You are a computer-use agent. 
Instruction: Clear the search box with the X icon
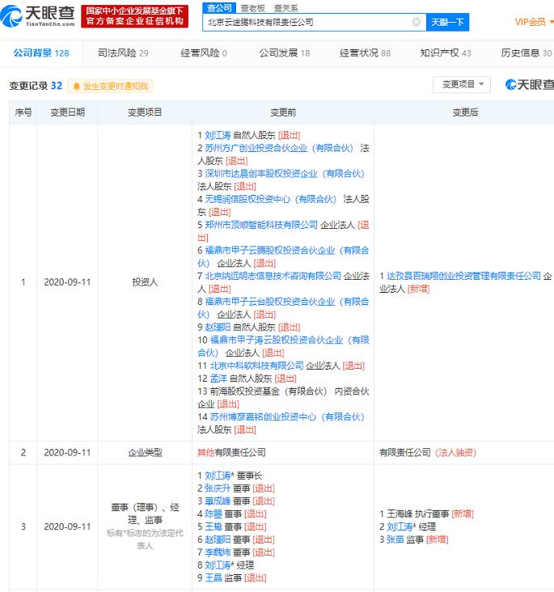tap(417, 22)
